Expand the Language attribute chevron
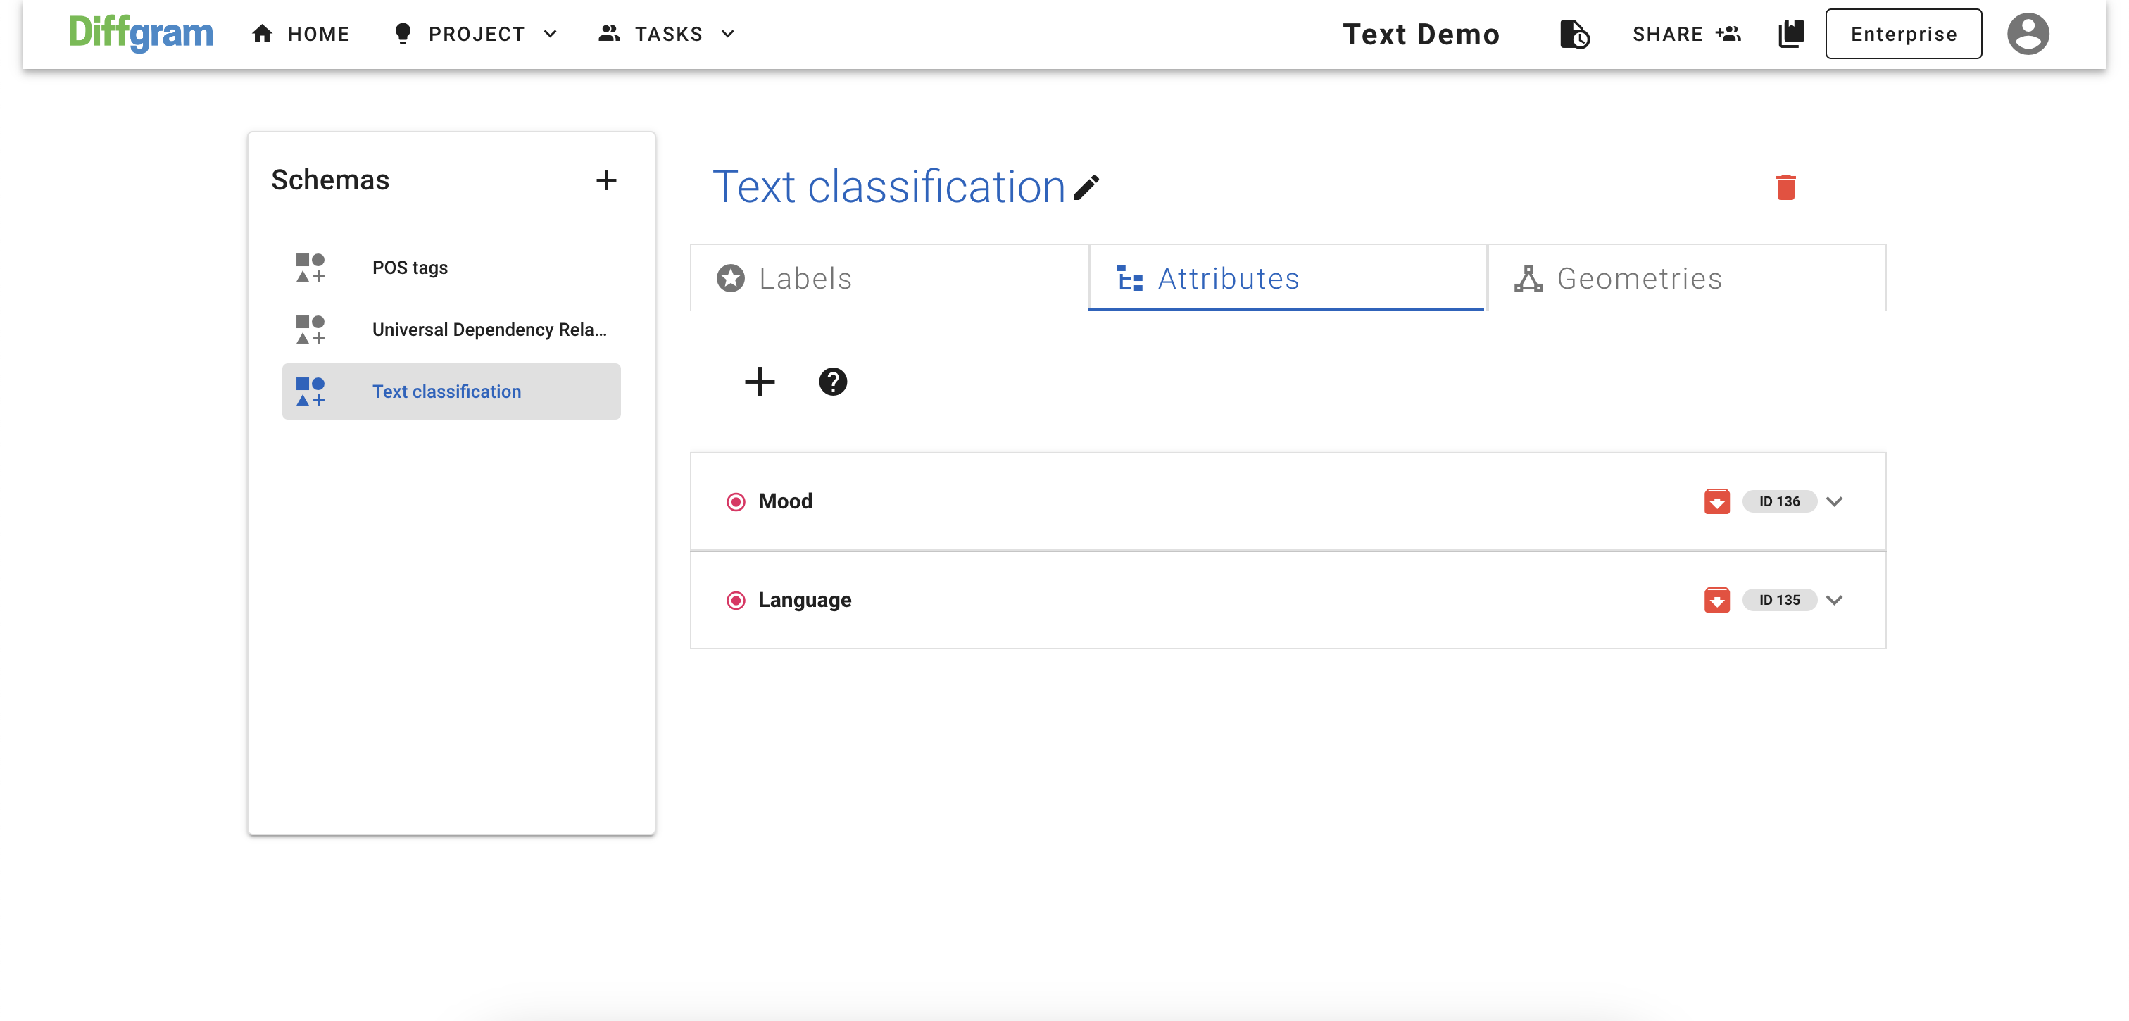 point(1834,600)
